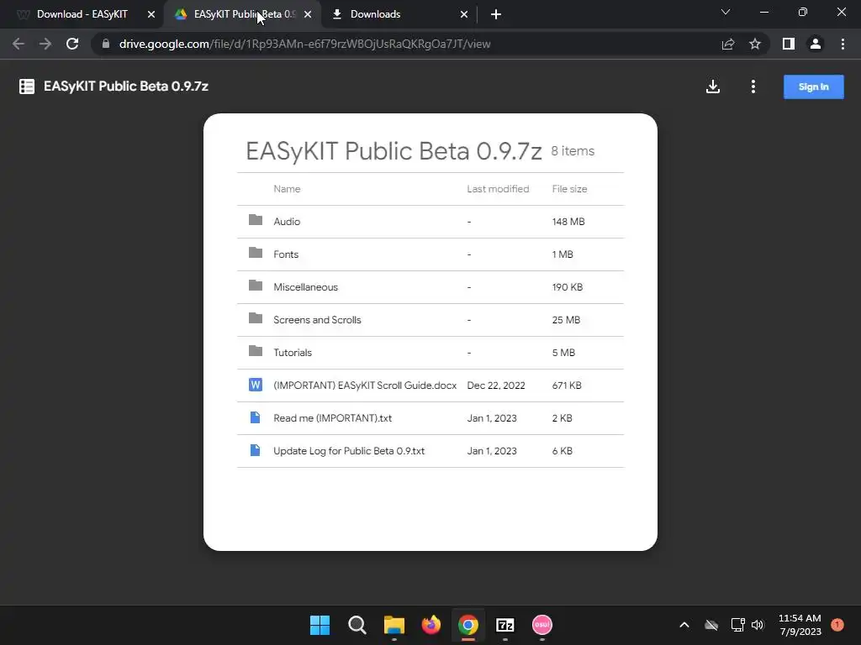Viewport: 861px width, 645px height.
Task: Open the notification badge in the tray
Action: 837,625
